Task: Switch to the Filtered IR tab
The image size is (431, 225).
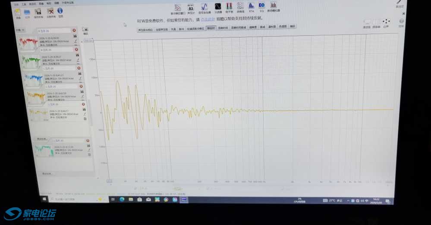Action: point(196,28)
